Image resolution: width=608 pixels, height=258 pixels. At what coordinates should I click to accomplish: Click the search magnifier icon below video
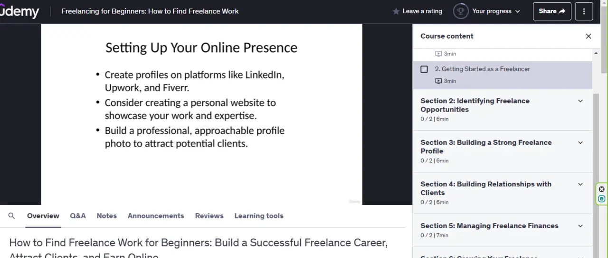click(12, 216)
